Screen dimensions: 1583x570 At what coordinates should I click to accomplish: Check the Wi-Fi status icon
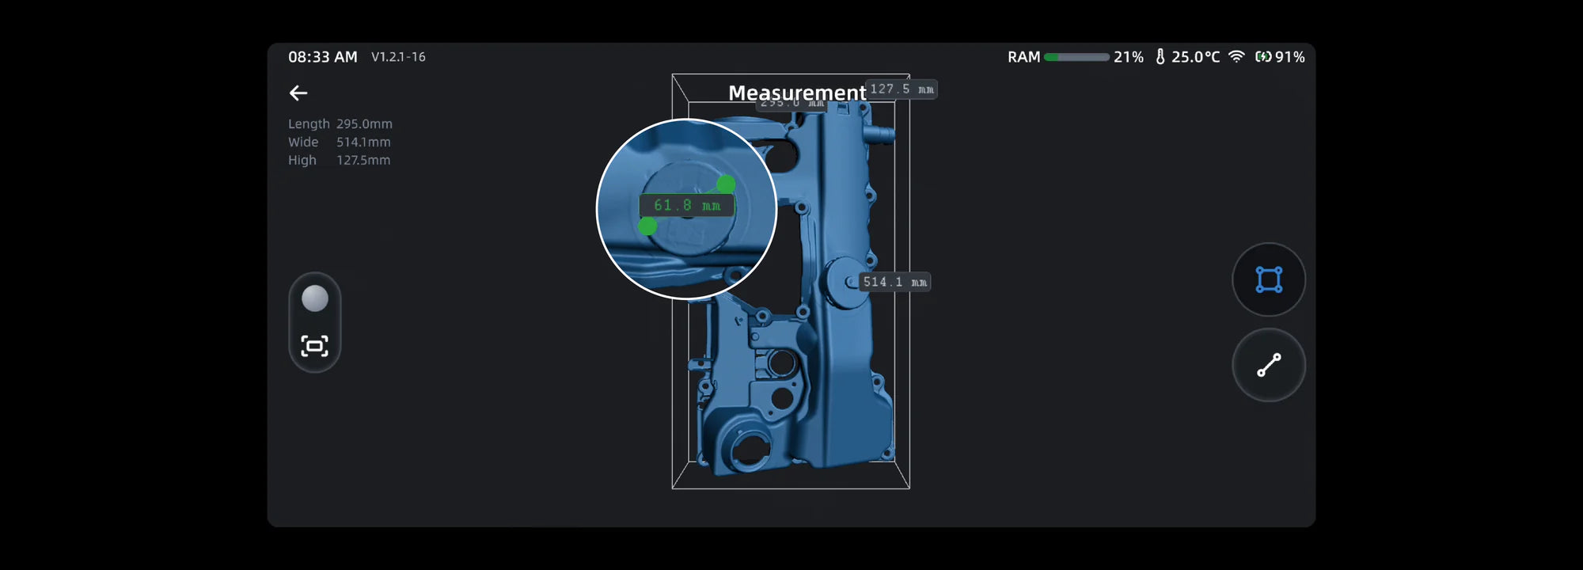(1236, 57)
